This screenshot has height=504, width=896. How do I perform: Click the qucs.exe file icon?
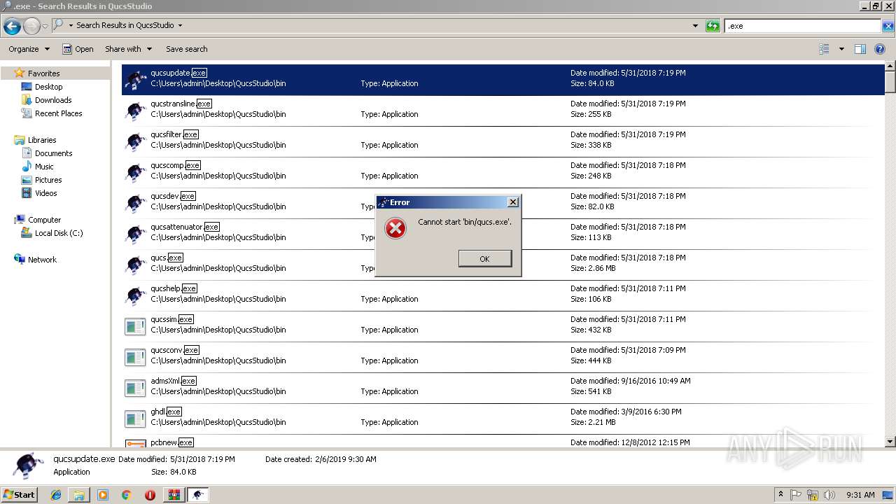[135, 265]
